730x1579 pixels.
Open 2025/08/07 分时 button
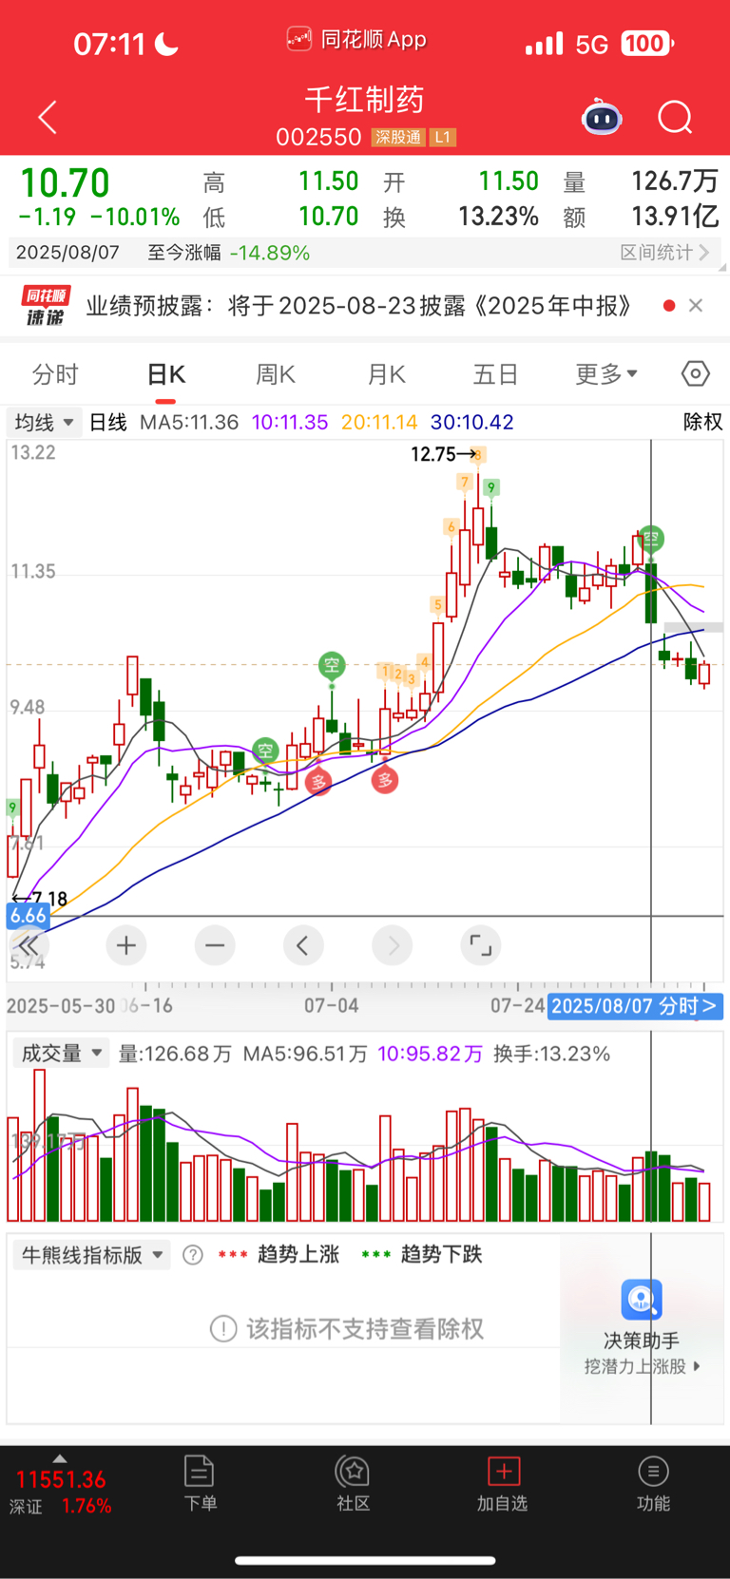point(634,1006)
